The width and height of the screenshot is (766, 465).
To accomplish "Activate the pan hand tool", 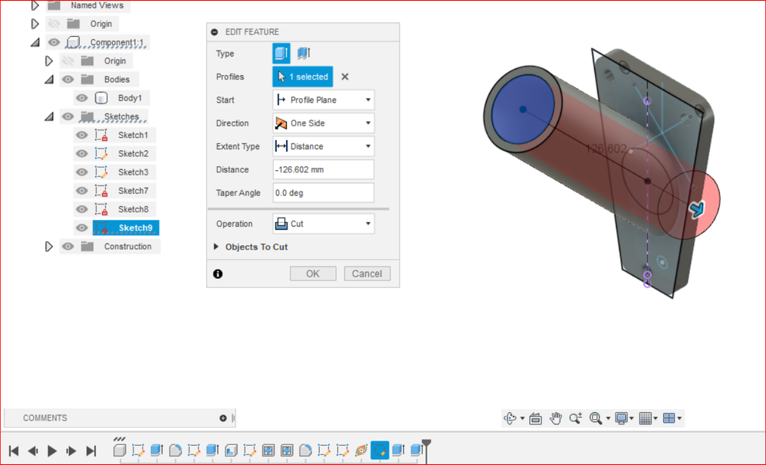I will click(x=555, y=418).
